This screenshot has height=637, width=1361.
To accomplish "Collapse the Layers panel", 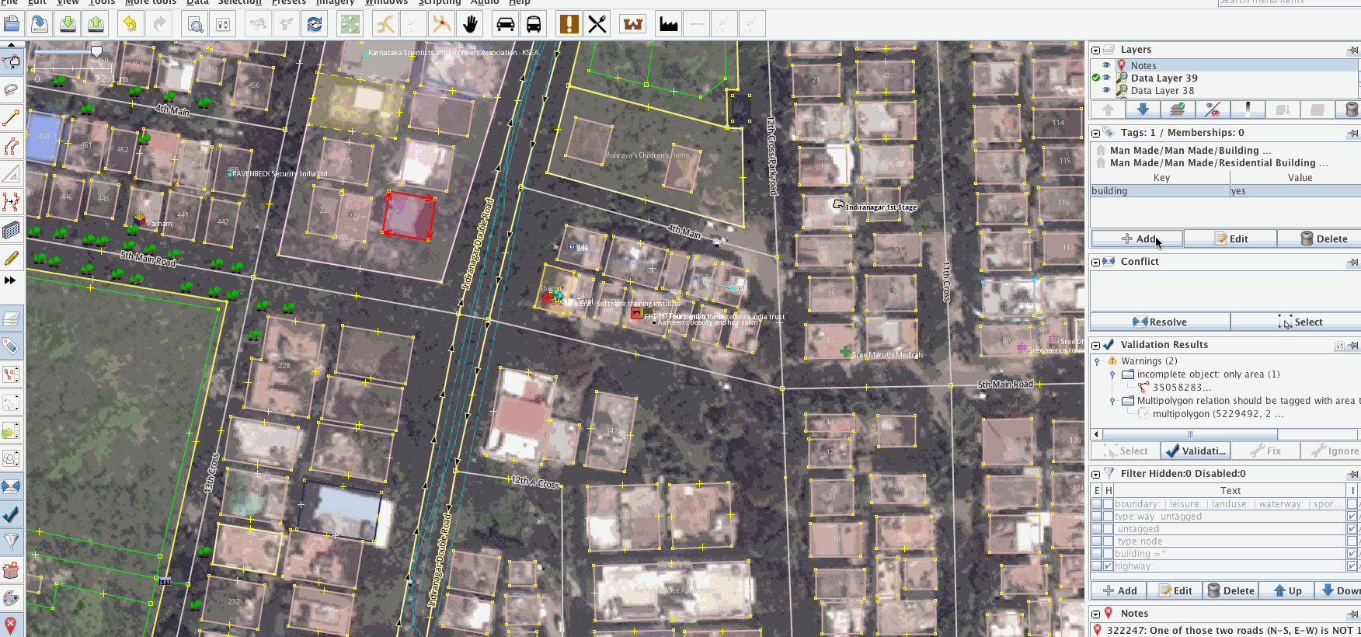I will pyautogui.click(x=1095, y=50).
